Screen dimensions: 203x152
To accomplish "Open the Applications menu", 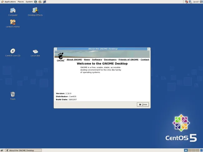I will (x=8, y=2).
